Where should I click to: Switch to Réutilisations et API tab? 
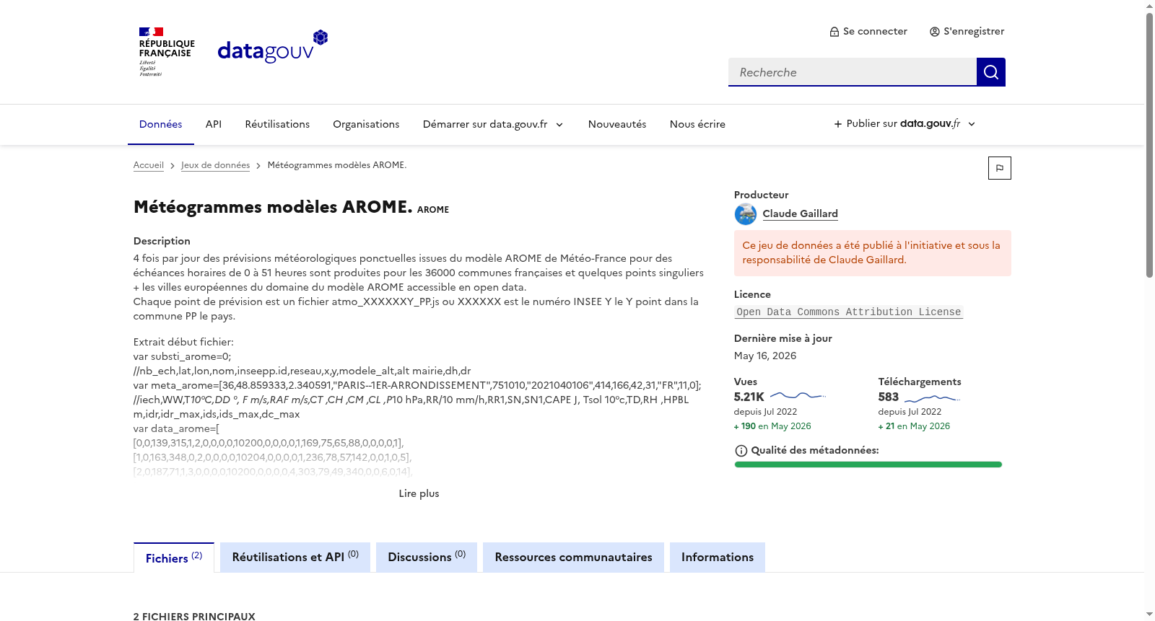click(295, 558)
